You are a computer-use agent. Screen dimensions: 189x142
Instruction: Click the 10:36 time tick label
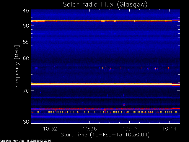pyautogui.click(x=90, y=129)
